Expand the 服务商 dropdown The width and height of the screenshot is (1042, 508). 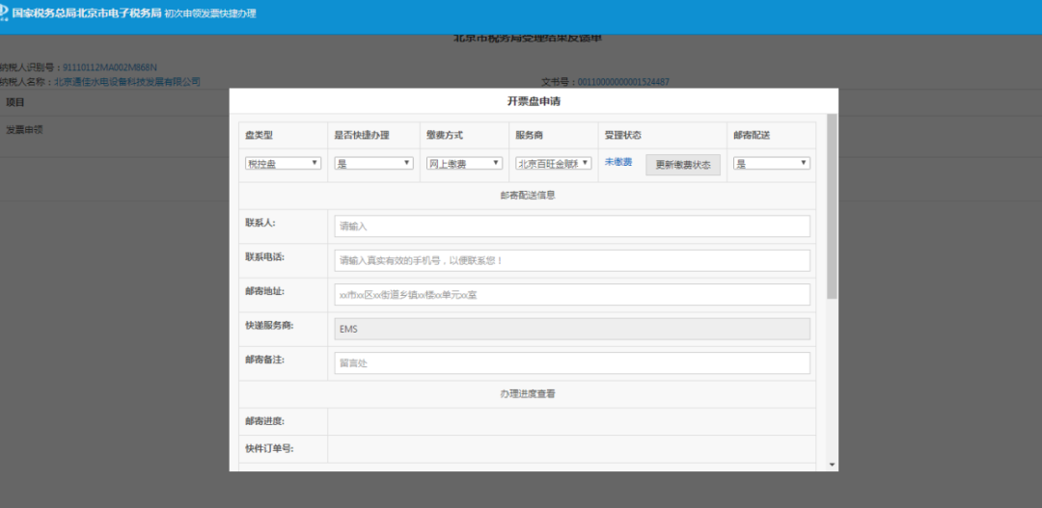coord(553,164)
